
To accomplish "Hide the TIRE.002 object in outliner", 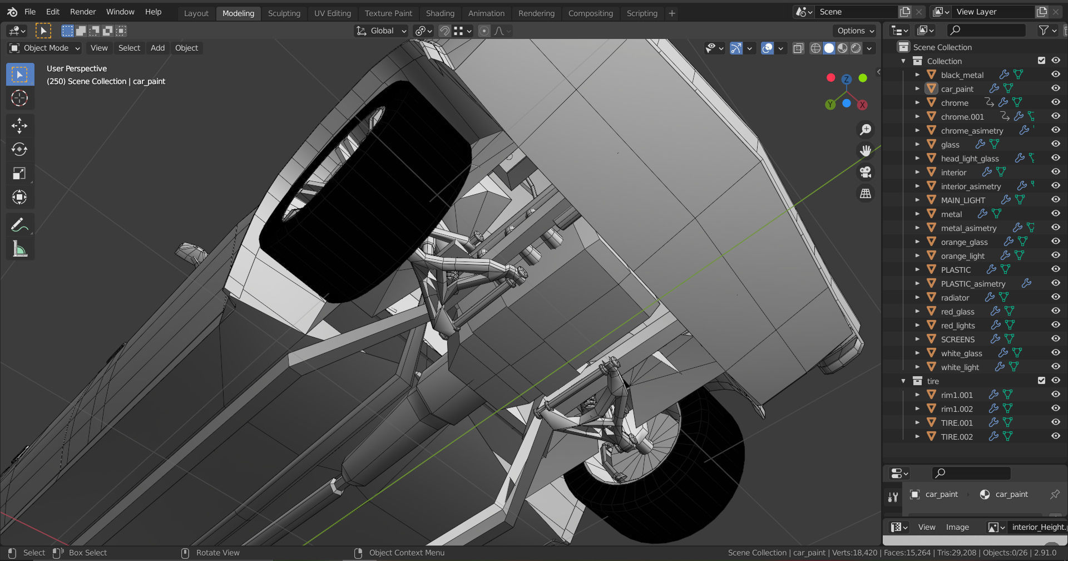I will coord(1055,436).
